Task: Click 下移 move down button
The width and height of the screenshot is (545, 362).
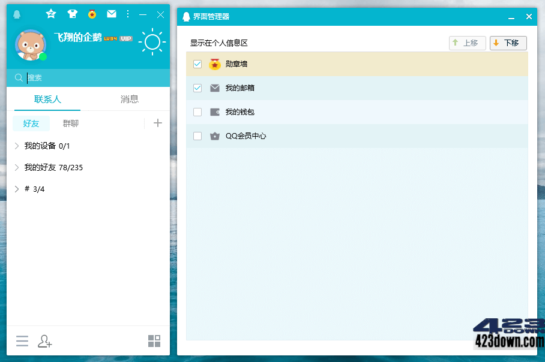Action: 508,43
